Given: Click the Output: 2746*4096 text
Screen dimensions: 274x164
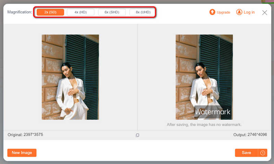Looking at the screenshot, I should coord(250,135).
